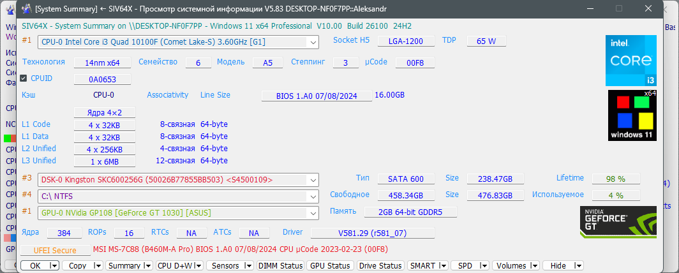
Task: Click the Windows 11 x64 logo
Action: [632, 115]
